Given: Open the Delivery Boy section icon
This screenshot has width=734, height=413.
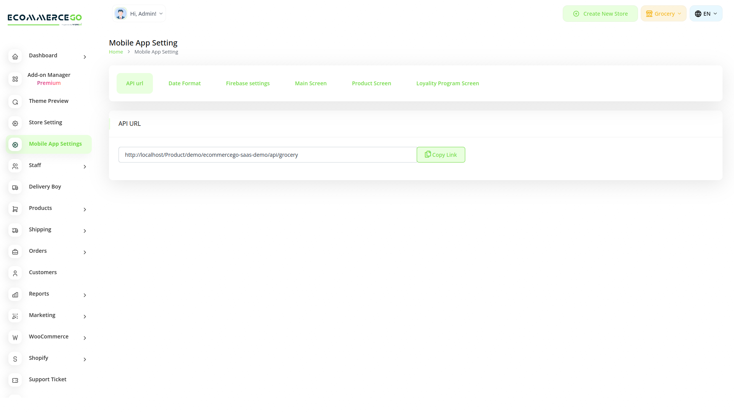Looking at the screenshot, I should (15, 187).
